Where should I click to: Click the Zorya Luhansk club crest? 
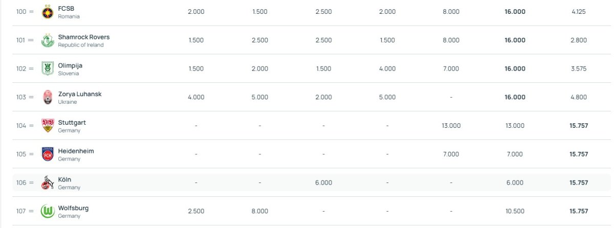click(48, 97)
